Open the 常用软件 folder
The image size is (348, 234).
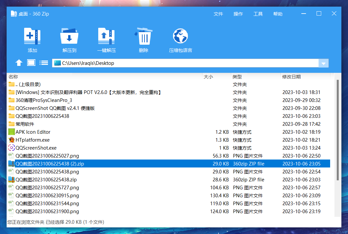(23, 124)
